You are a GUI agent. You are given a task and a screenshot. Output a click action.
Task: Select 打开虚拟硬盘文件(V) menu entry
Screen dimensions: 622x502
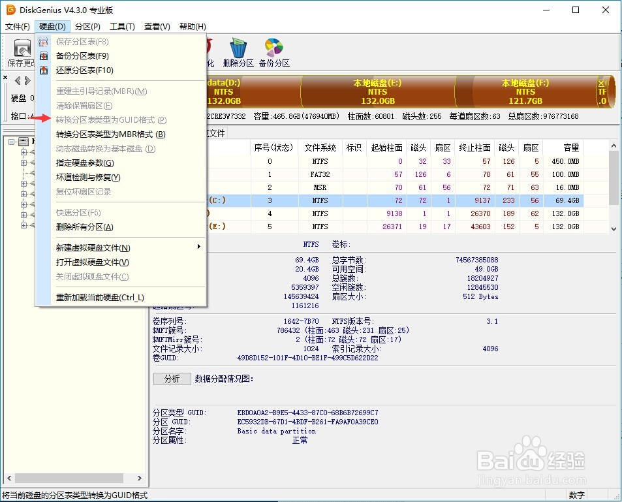(121, 262)
